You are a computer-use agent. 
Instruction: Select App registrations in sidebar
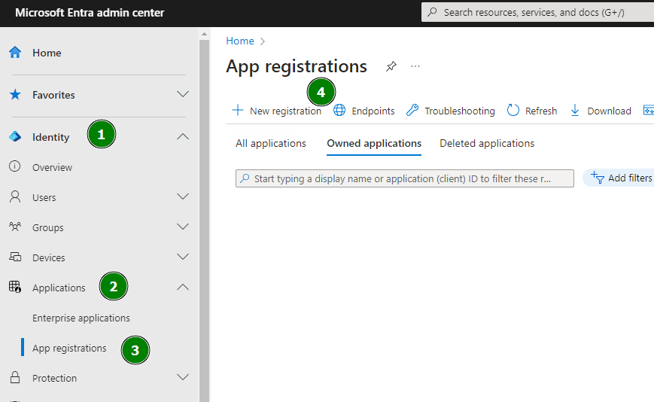pos(69,349)
